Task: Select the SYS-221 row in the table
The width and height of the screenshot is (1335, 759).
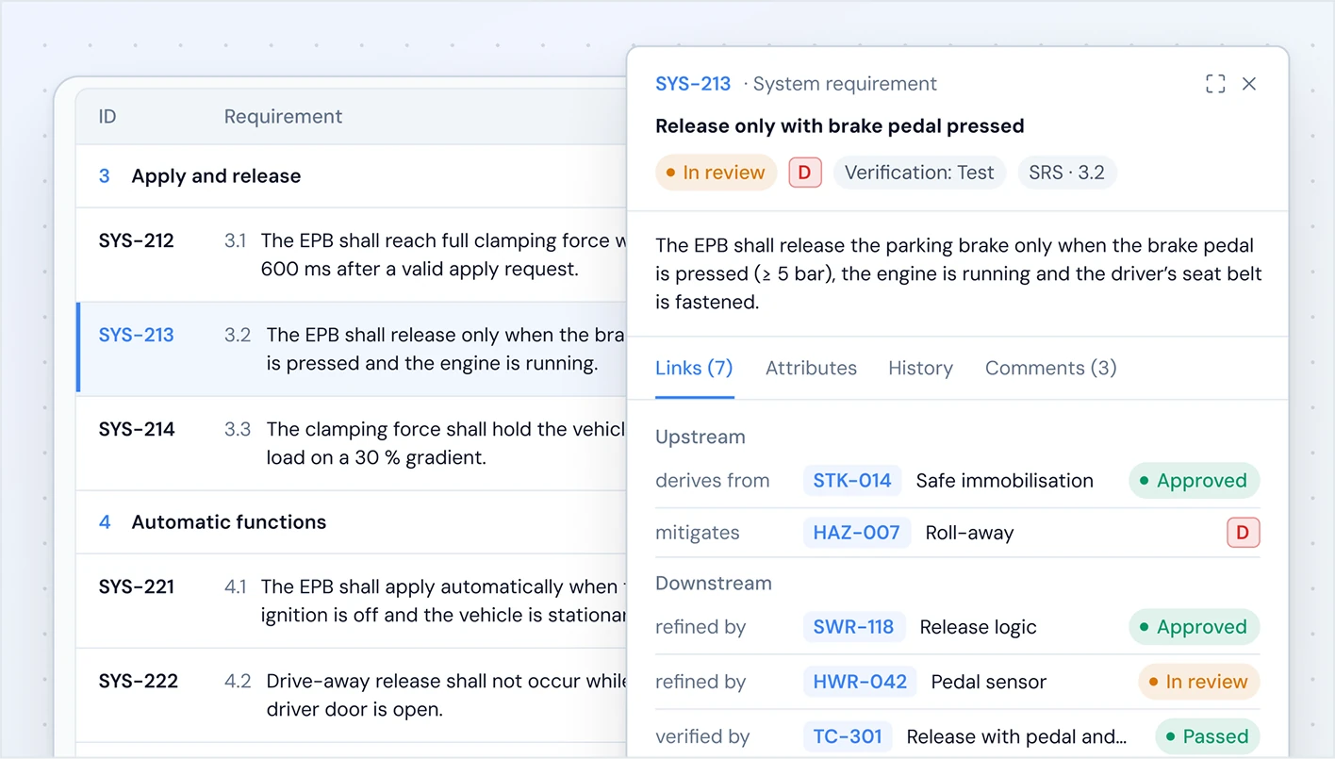Action: coord(352,601)
